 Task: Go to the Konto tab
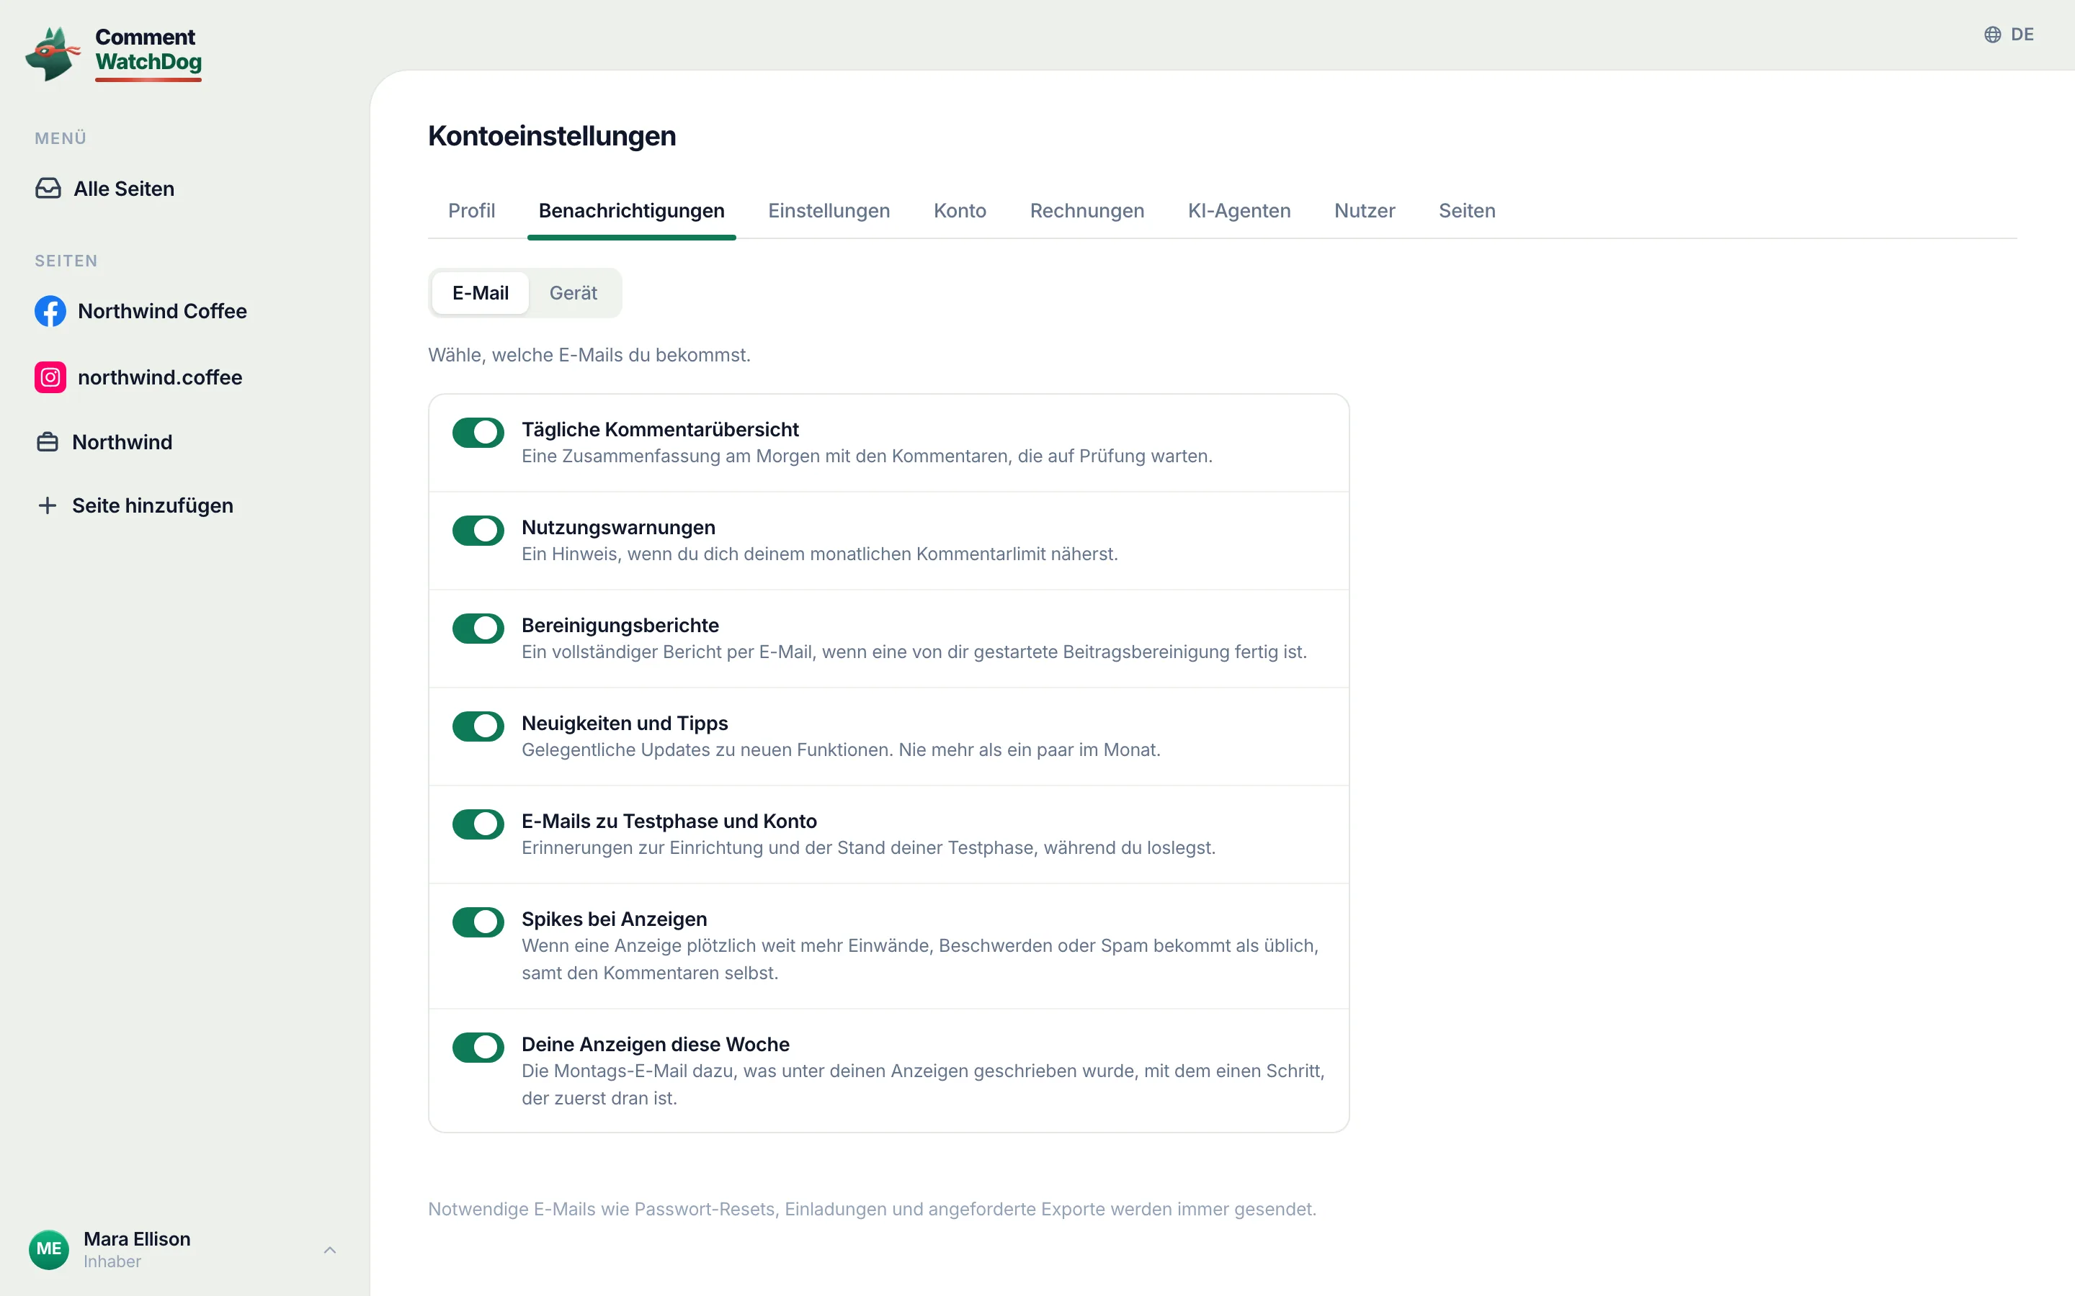point(960,211)
